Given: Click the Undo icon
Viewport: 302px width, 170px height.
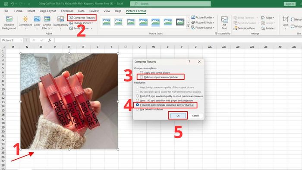Looking at the screenshot, I should [13, 3].
